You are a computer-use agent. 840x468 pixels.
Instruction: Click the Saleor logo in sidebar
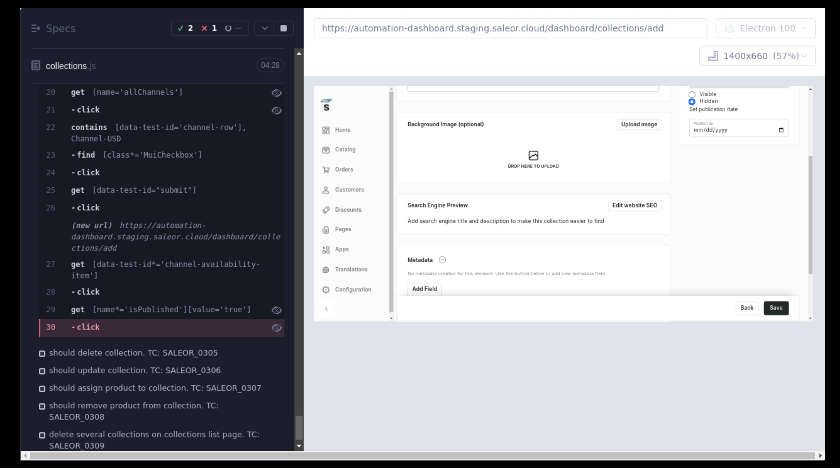point(326,105)
